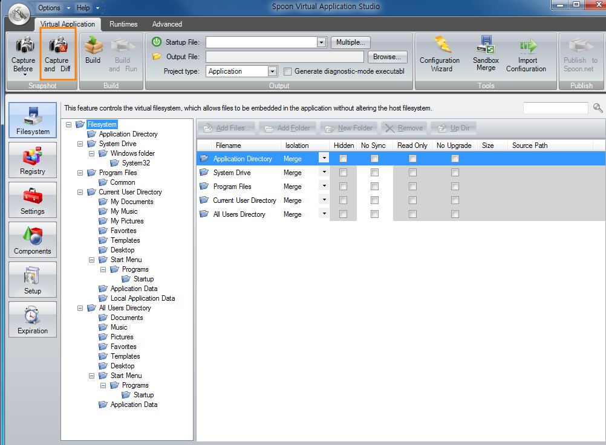Image resolution: width=606 pixels, height=445 pixels.
Task: Click the Remove toolbar button
Action: point(404,128)
